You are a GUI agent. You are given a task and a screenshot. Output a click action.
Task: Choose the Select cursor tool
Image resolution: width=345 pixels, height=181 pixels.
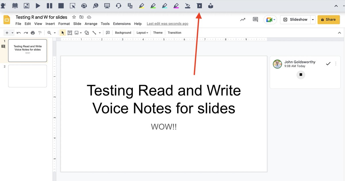click(x=63, y=33)
